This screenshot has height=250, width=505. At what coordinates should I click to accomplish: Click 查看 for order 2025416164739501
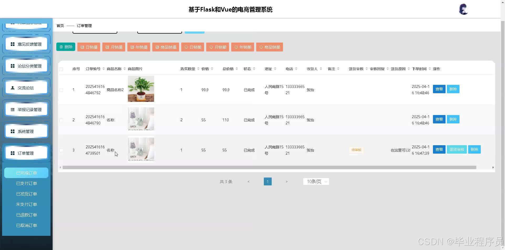pyautogui.click(x=439, y=149)
